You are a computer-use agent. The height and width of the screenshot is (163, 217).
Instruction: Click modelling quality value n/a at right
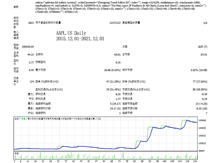point(205,23)
